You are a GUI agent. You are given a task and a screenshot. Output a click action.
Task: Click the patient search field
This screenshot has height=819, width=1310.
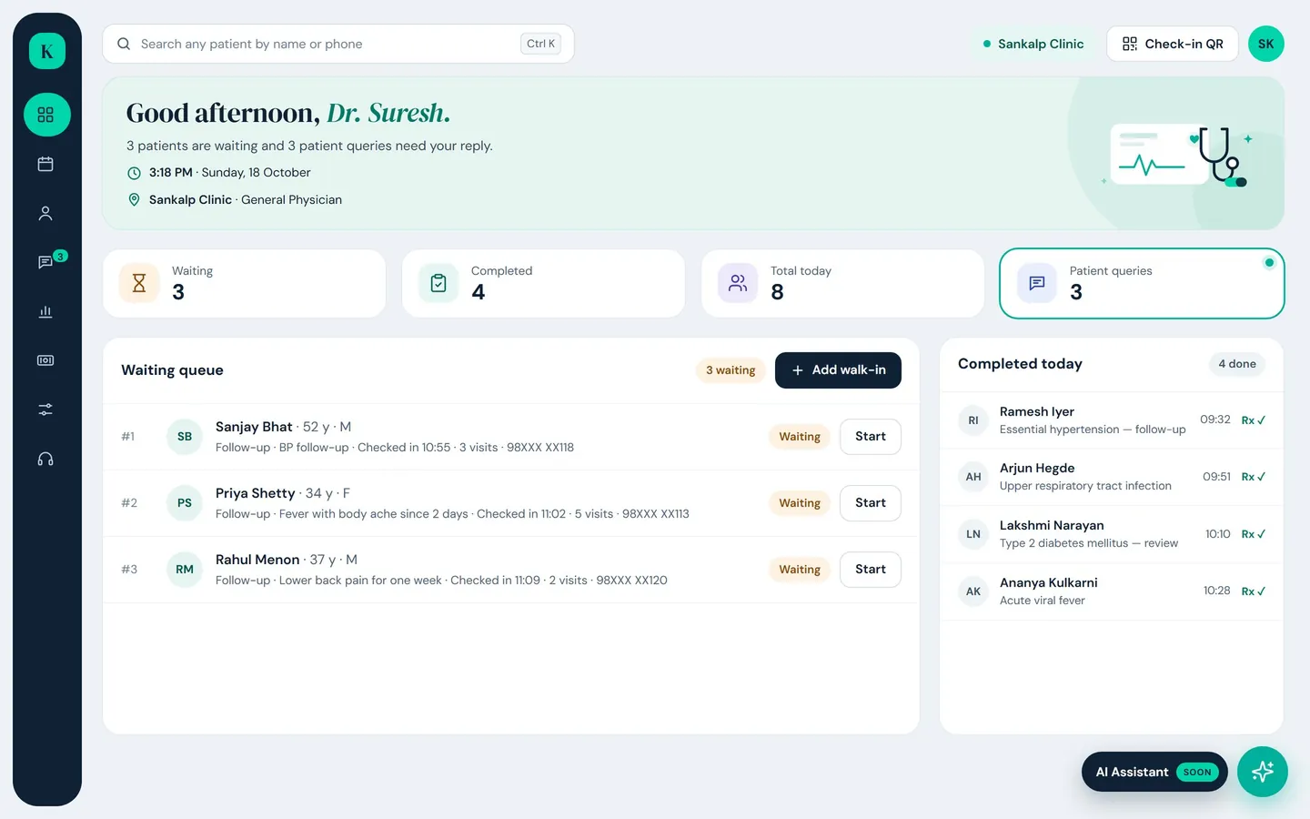click(x=338, y=44)
